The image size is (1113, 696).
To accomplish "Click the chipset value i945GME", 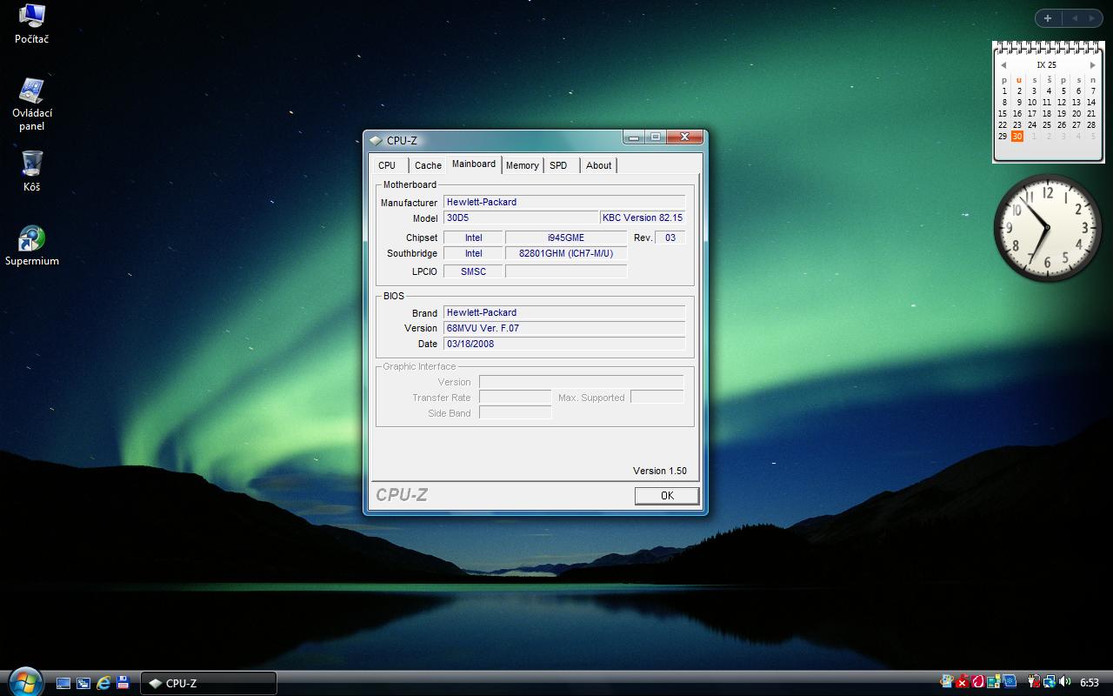I will tap(566, 238).
